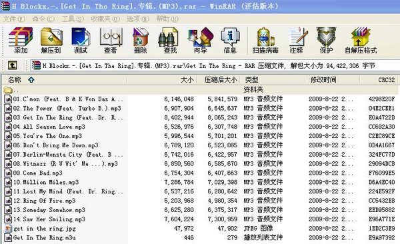The image size is (400, 244).
Task: Click the 解压到 (Extract To) toolbar icon
Action: pos(51,37)
